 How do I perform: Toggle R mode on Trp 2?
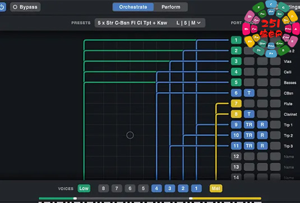tap(262, 135)
